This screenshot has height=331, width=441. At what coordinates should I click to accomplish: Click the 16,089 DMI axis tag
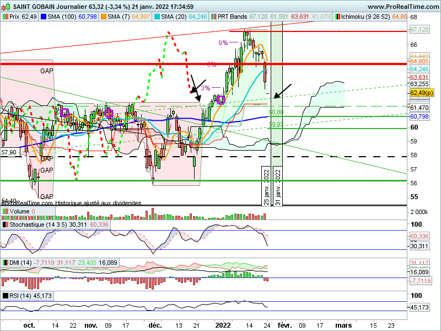tap(420, 272)
